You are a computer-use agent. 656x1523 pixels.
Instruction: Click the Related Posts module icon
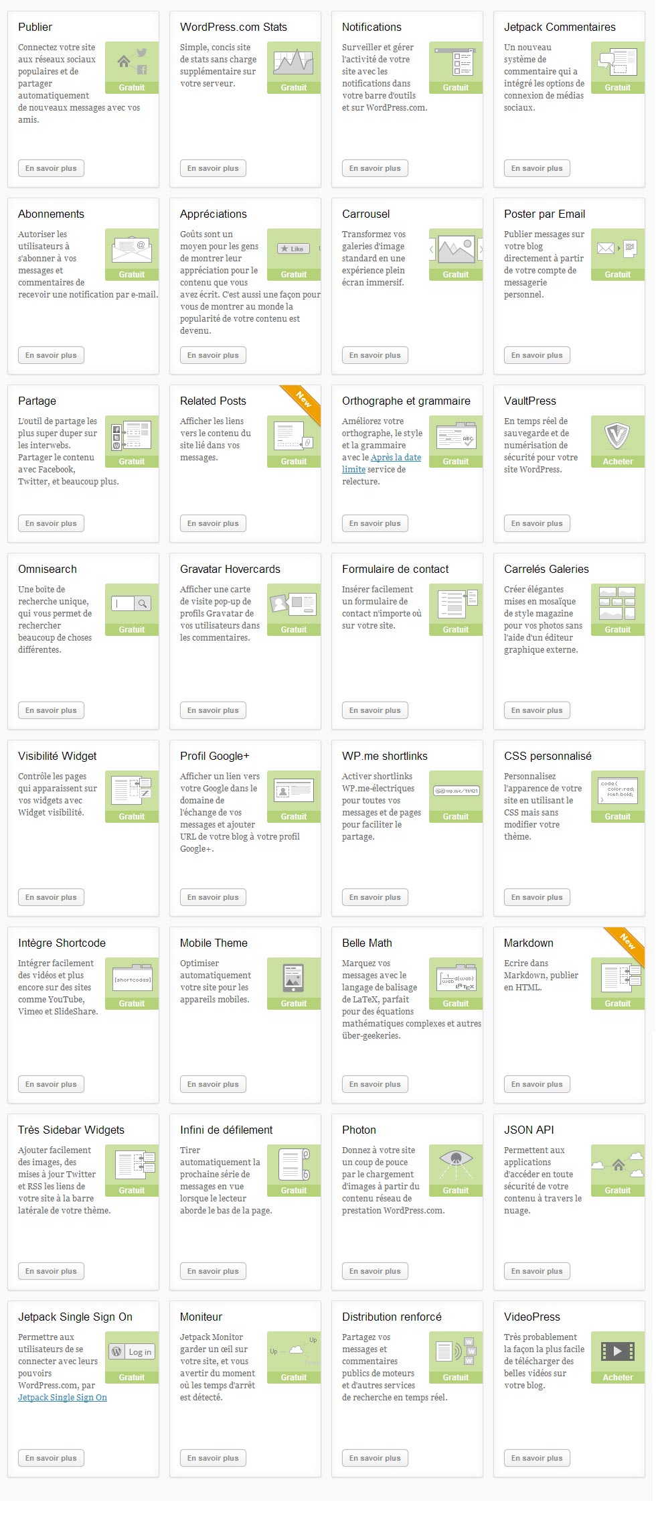click(x=294, y=436)
